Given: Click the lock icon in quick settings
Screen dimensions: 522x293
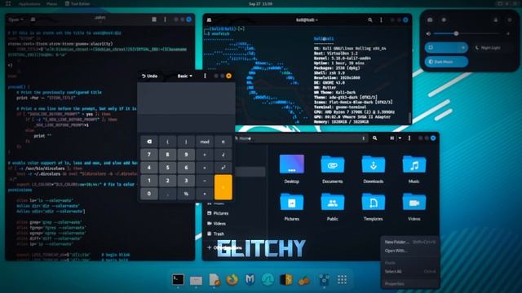Looking at the screenshot, I should (496, 20).
